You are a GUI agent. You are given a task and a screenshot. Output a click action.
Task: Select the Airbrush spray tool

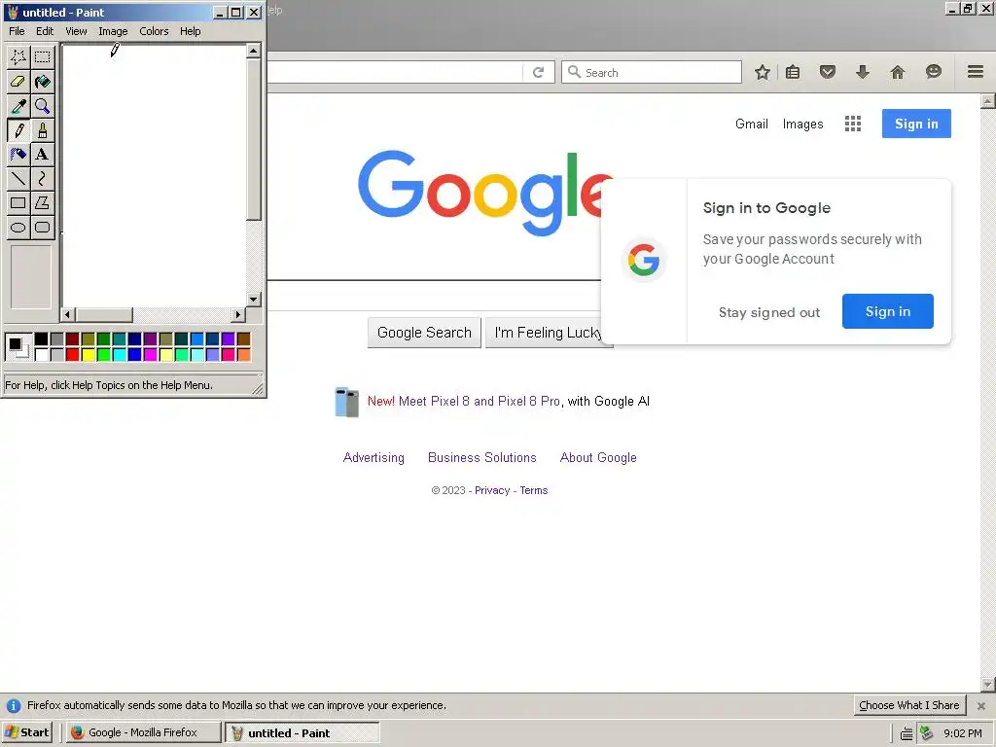(x=18, y=155)
